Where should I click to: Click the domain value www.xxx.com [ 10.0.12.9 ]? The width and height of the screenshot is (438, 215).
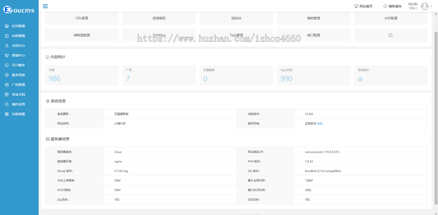pos(322,152)
